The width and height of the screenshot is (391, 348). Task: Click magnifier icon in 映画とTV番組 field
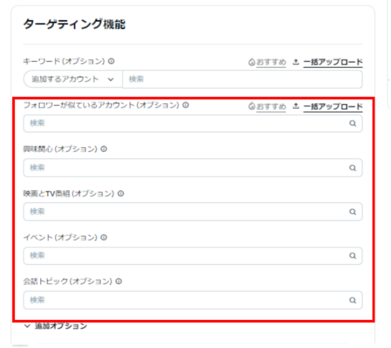[353, 212]
